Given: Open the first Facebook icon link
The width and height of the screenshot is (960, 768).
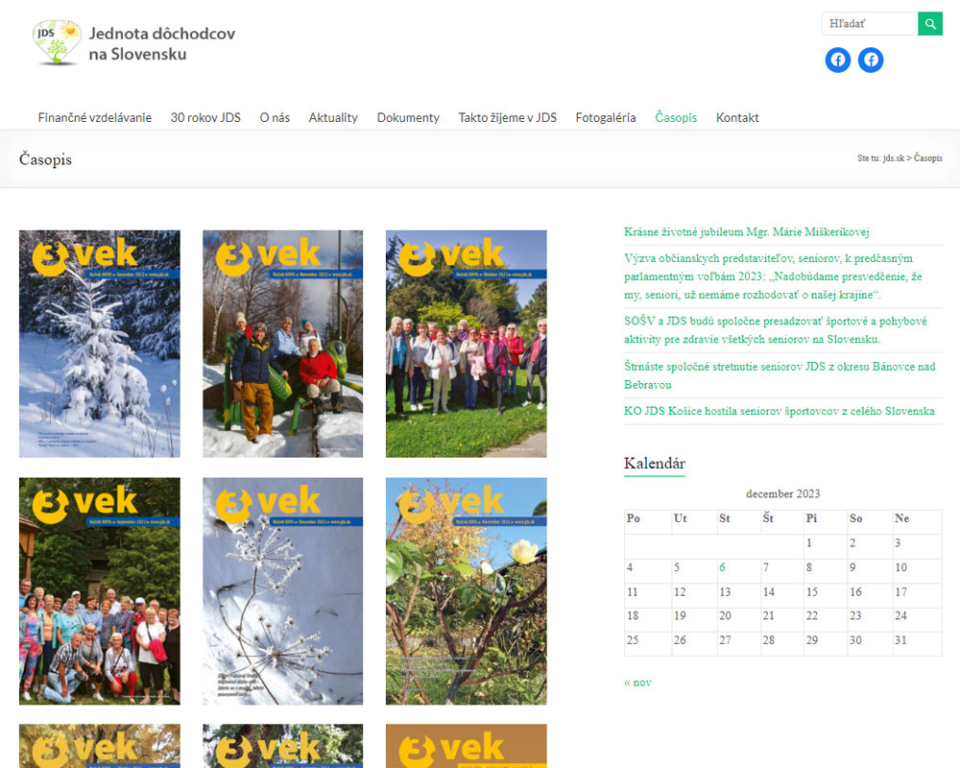Looking at the screenshot, I should 838,60.
